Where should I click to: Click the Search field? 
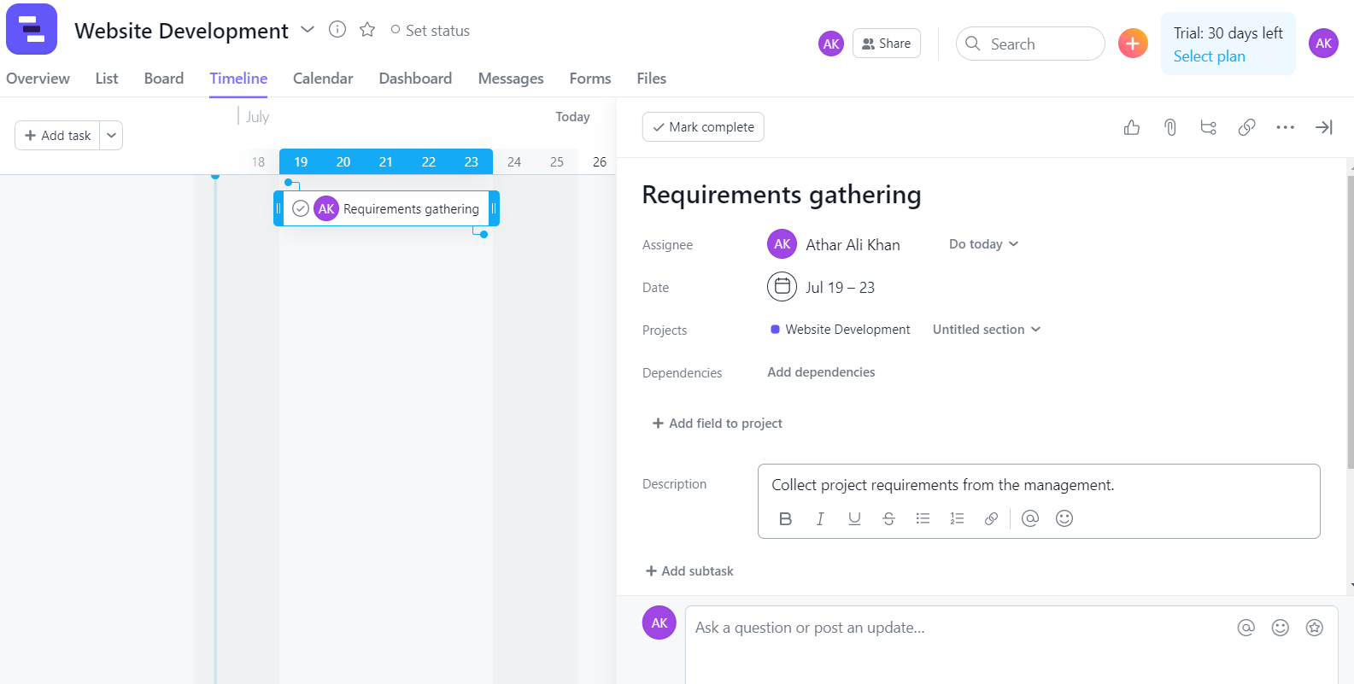pos(1030,44)
